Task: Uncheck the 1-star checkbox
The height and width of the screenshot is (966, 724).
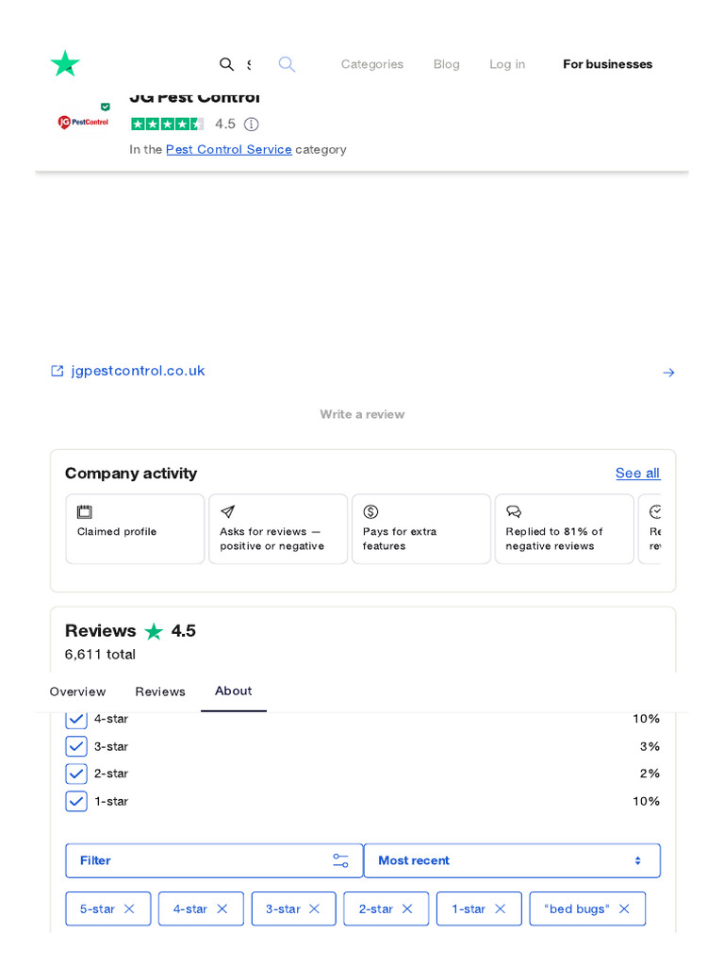Action: coord(76,801)
